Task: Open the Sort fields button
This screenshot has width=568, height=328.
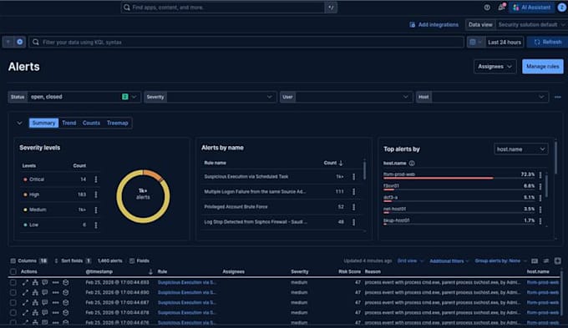Action: click(x=73, y=260)
